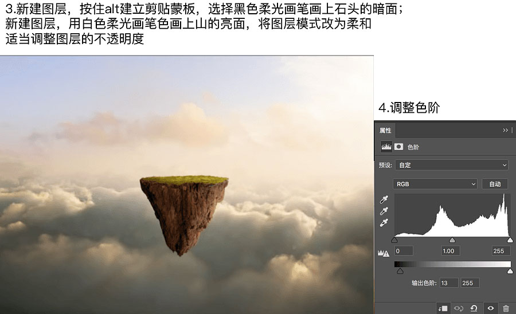The height and width of the screenshot is (314, 516).
Task: Expand the panel with double-arrow icon
Action: [505, 130]
